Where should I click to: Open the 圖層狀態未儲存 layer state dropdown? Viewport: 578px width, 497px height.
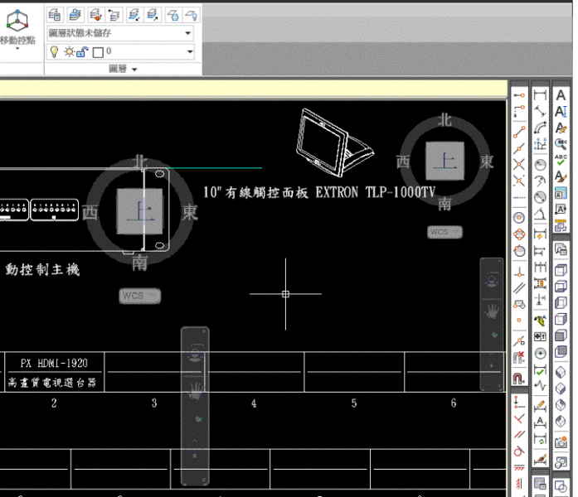point(120,33)
